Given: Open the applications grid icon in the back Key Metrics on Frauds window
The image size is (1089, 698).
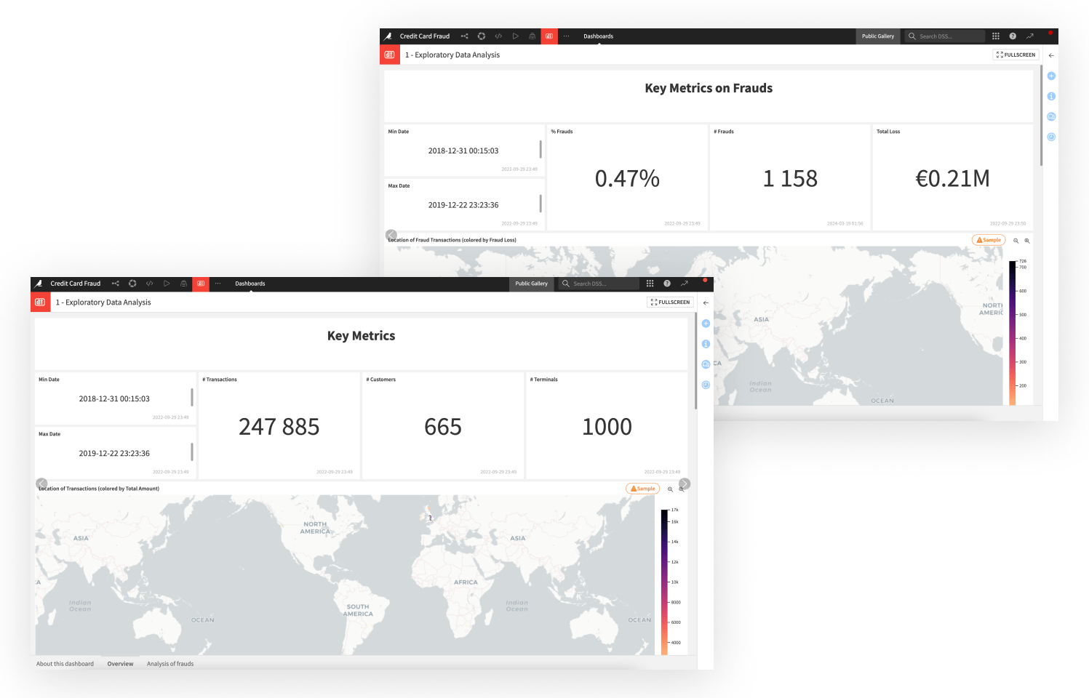Looking at the screenshot, I should pos(995,36).
